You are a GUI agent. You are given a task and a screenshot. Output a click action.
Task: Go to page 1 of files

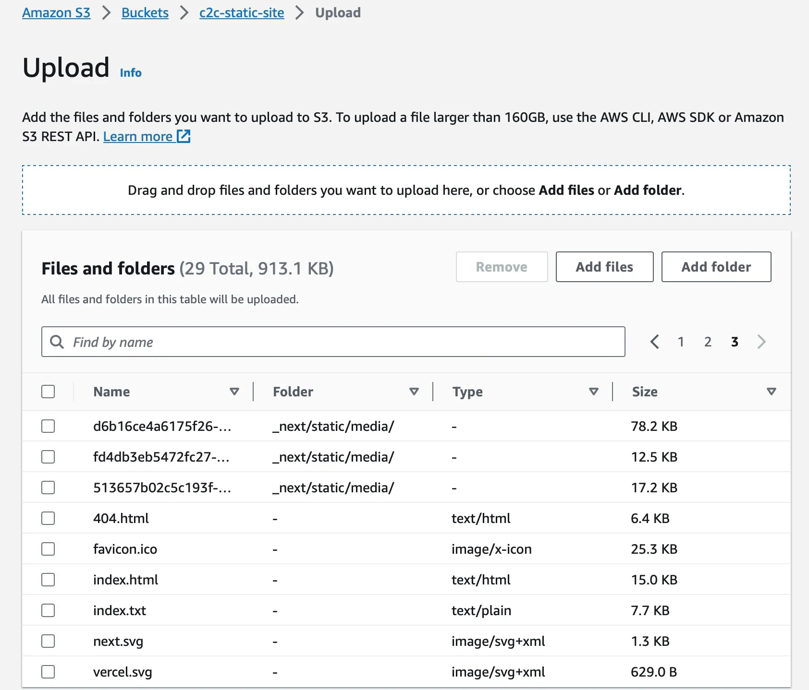[x=681, y=342]
